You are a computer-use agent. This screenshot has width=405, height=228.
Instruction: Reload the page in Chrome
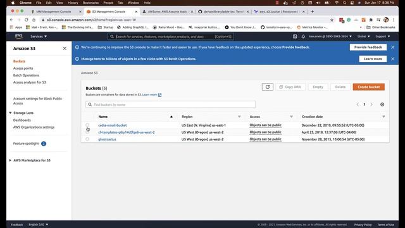pyautogui.click(x=27, y=20)
